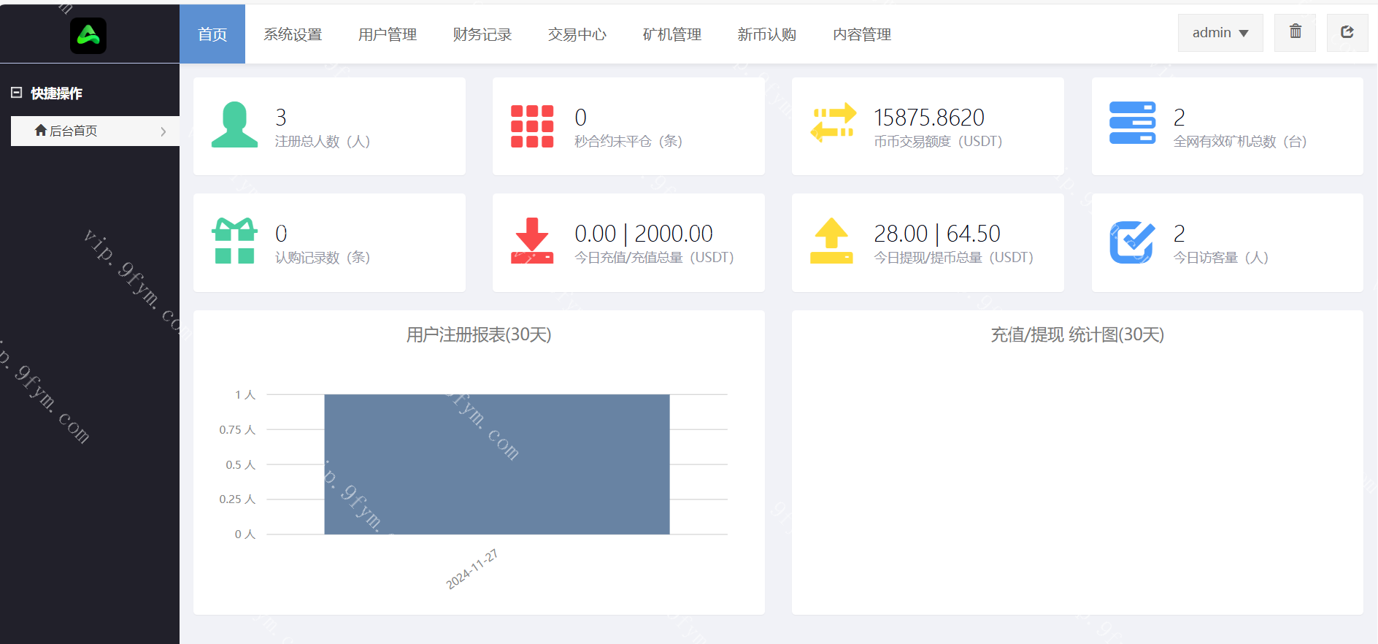The height and width of the screenshot is (644, 1378).
Task: Collapse the 快捷操作 sidebar section
Action: point(17,93)
